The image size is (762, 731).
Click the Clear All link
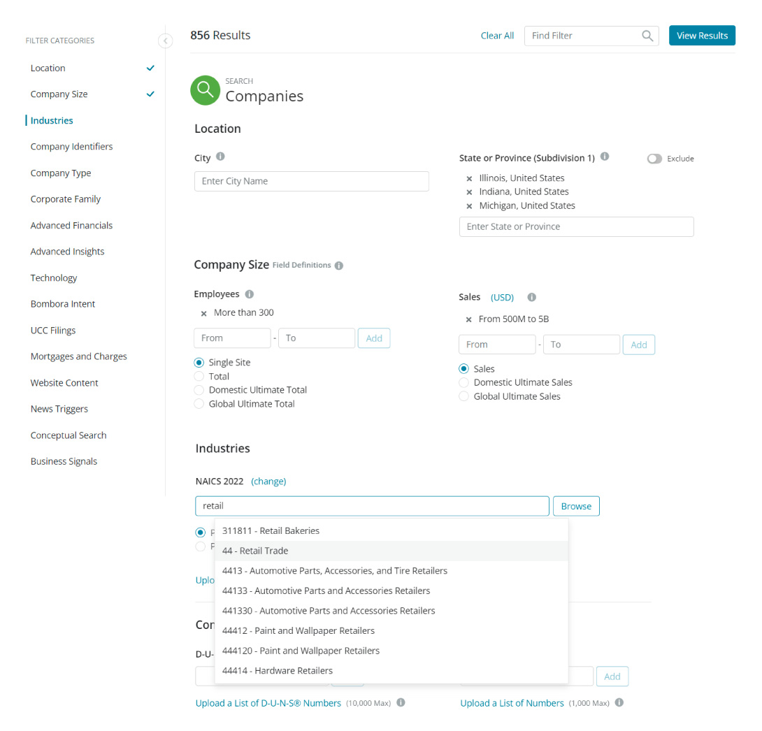(496, 36)
